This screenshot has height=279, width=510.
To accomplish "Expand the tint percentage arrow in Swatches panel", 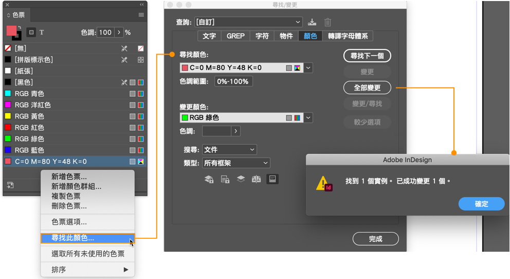I will [x=119, y=32].
